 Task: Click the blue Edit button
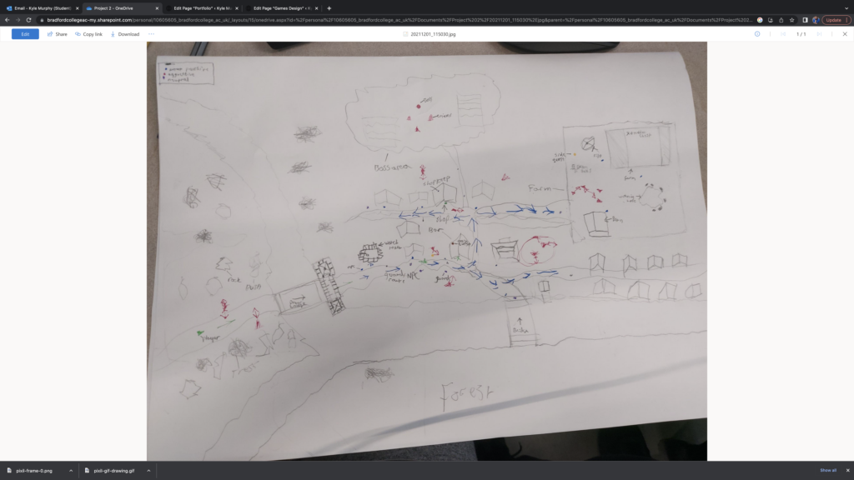point(25,33)
